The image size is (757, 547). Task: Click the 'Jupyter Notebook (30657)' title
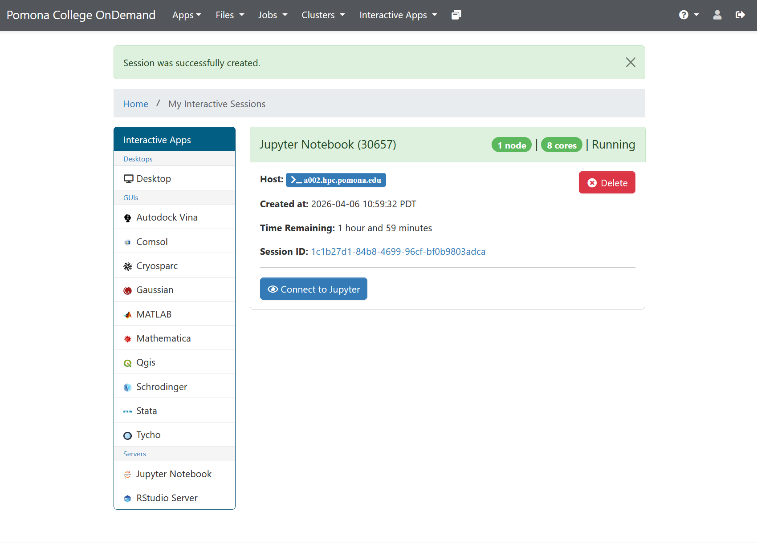point(328,145)
